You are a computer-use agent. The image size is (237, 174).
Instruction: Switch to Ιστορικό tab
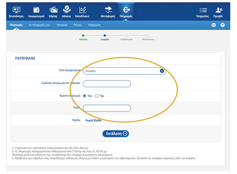pyautogui.click(x=62, y=25)
